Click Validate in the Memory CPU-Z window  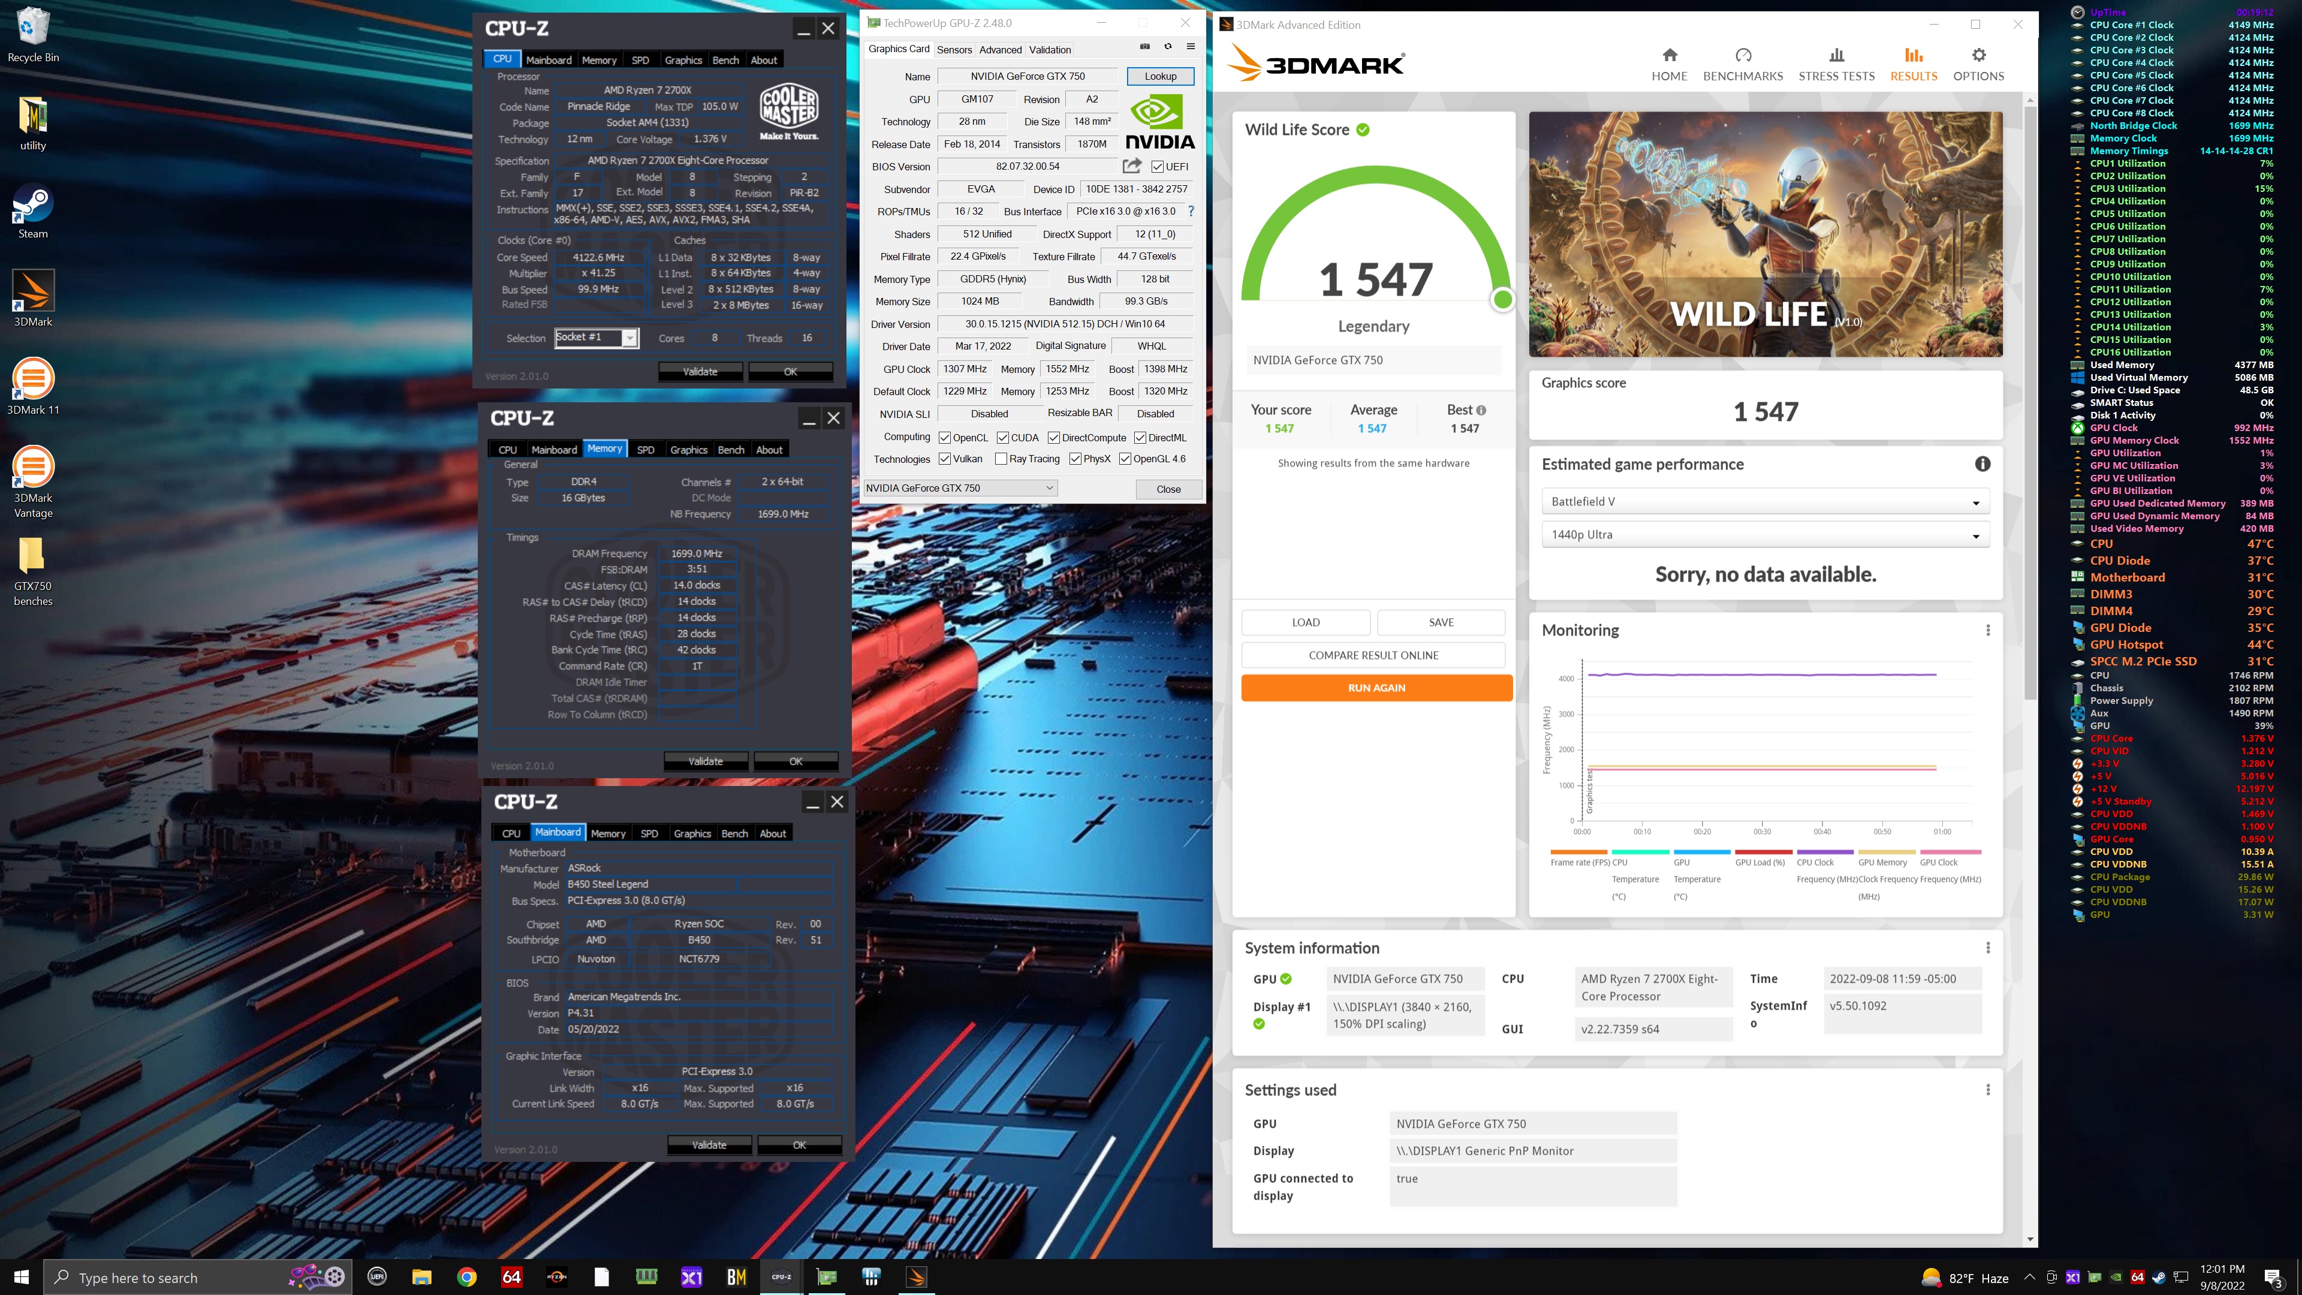[705, 761]
